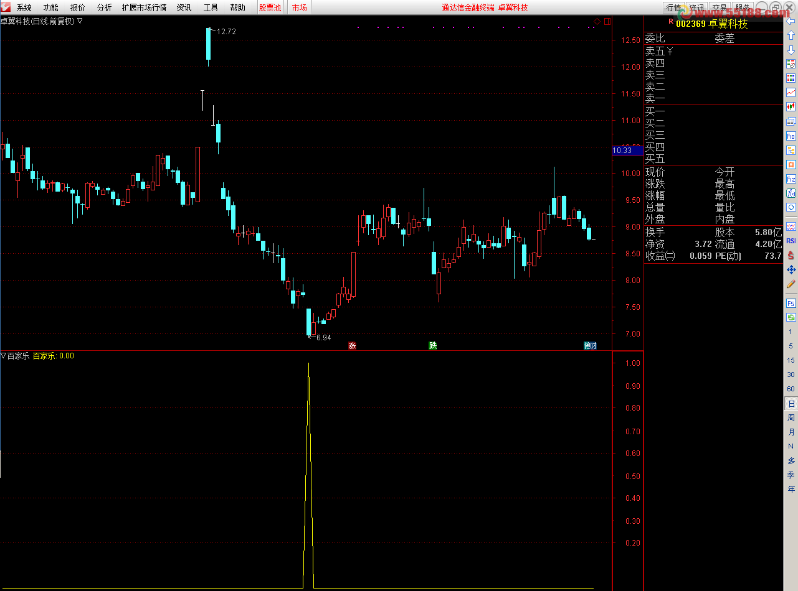Switch to 15-minute period
This screenshot has width=798, height=591.
coord(791,360)
